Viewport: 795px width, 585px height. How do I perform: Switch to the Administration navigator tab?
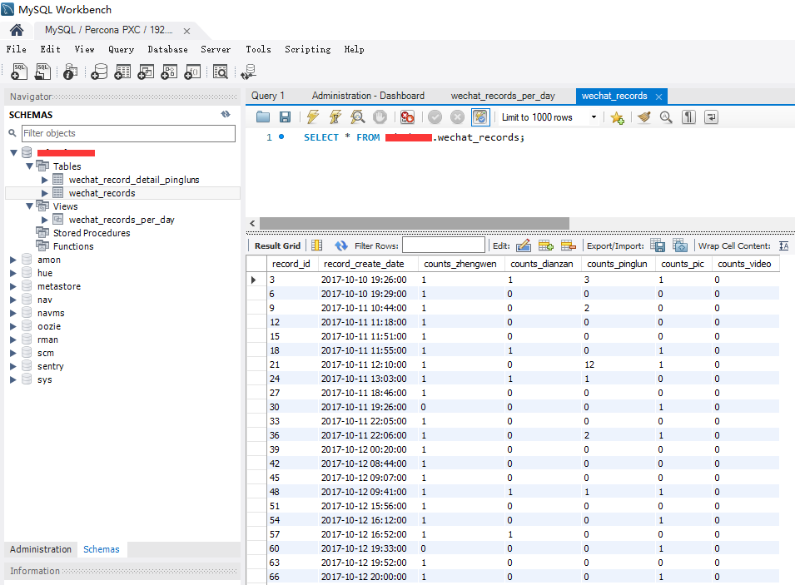(41, 549)
